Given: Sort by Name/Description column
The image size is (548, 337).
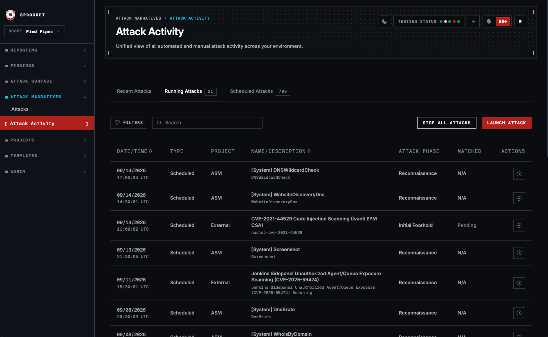Looking at the screenshot, I should (281, 151).
